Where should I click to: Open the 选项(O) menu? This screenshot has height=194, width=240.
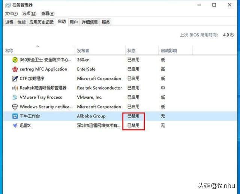pos(29,14)
